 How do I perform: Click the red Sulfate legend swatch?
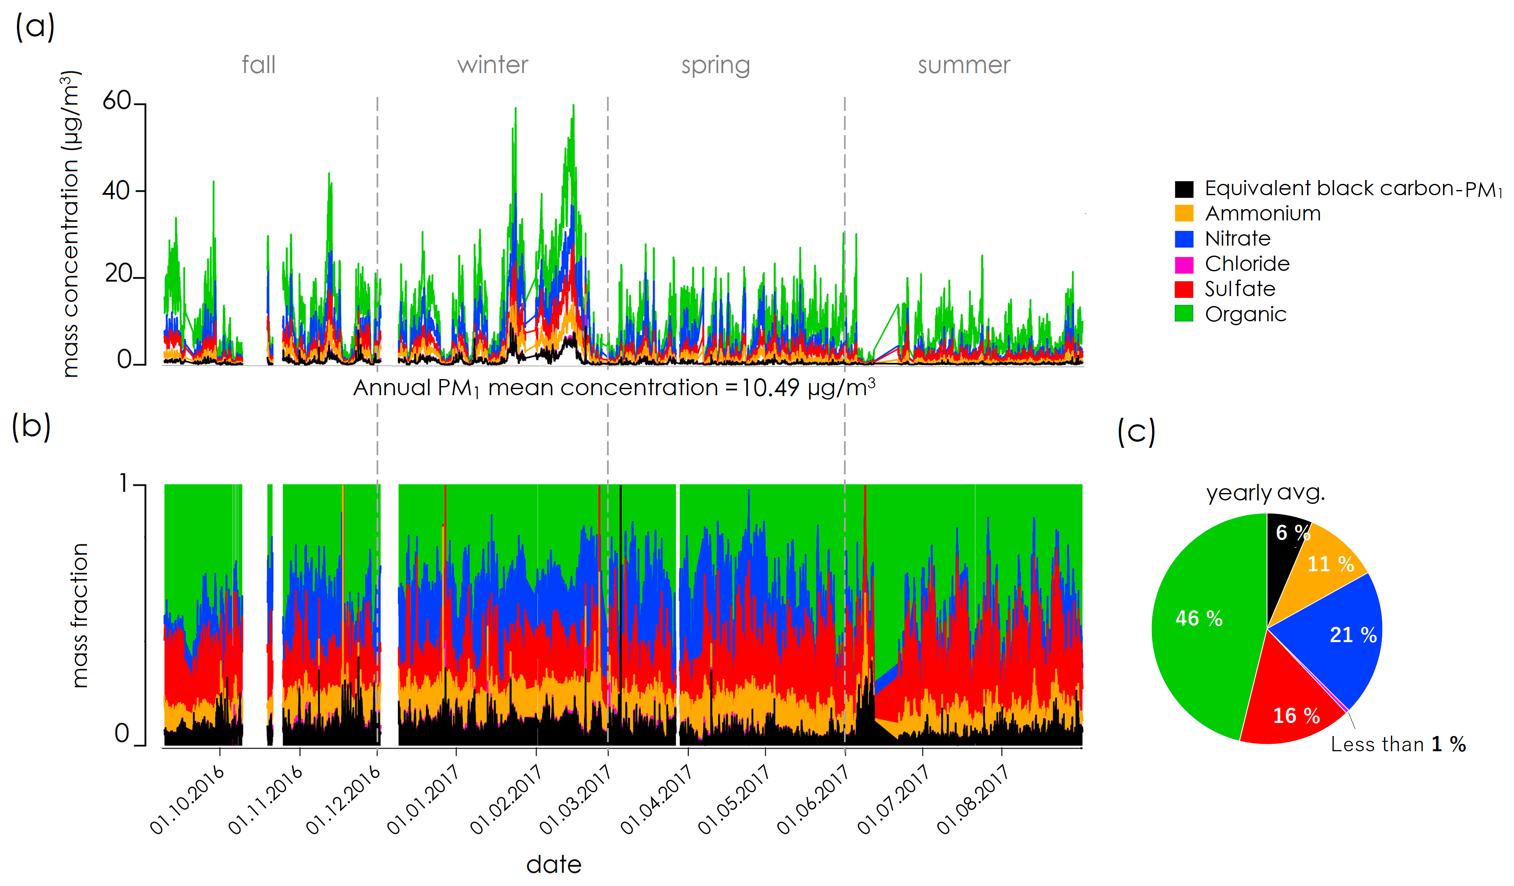tap(1184, 289)
